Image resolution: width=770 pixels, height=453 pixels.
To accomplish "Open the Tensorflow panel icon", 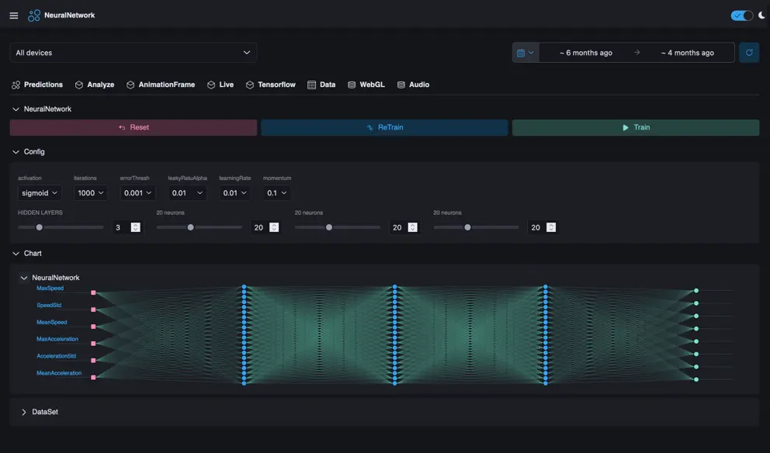I will click(x=248, y=83).
